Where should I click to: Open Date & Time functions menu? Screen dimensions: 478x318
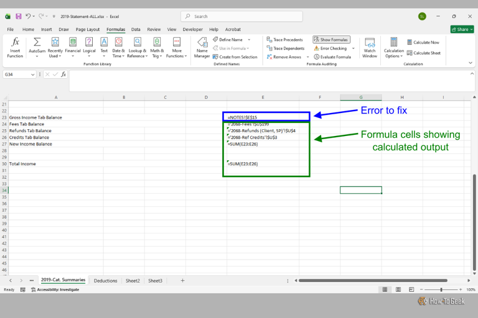tap(118, 47)
